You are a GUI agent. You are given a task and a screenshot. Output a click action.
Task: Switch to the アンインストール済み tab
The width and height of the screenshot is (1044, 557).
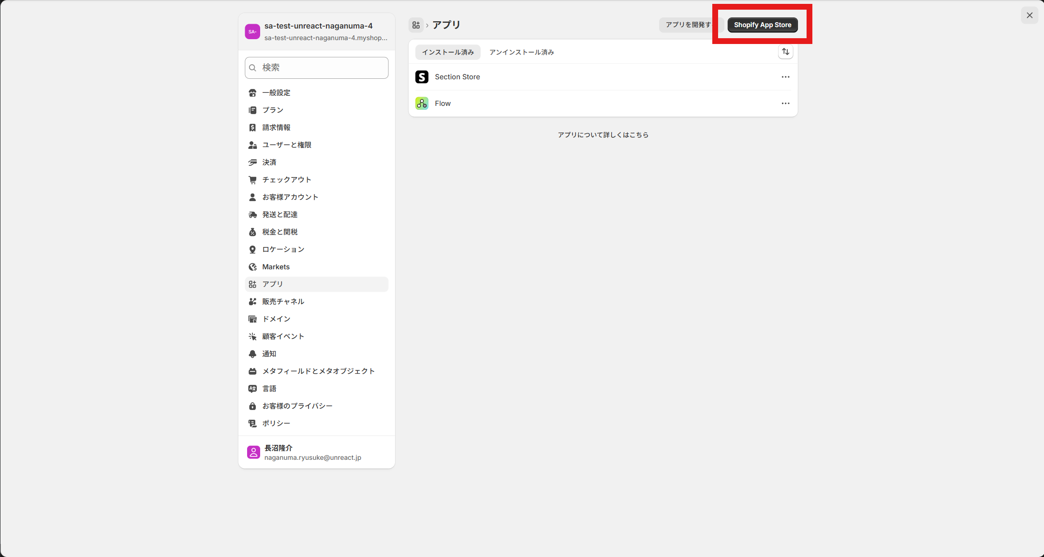[521, 52]
